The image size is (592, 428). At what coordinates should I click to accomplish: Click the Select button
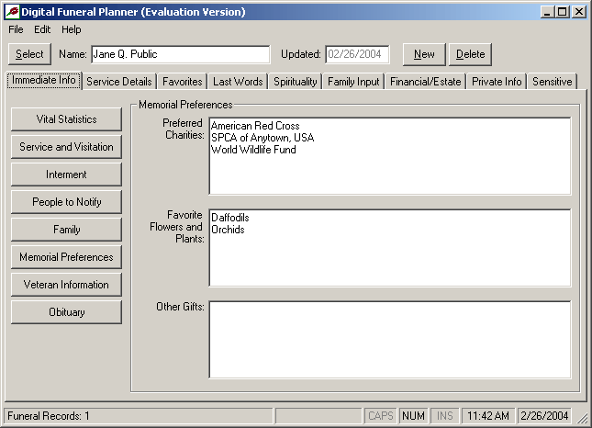29,54
